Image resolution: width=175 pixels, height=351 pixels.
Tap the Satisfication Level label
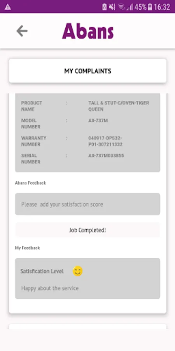(x=42, y=271)
